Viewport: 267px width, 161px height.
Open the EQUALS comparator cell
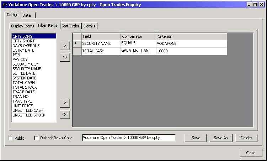click(x=138, y=43)
